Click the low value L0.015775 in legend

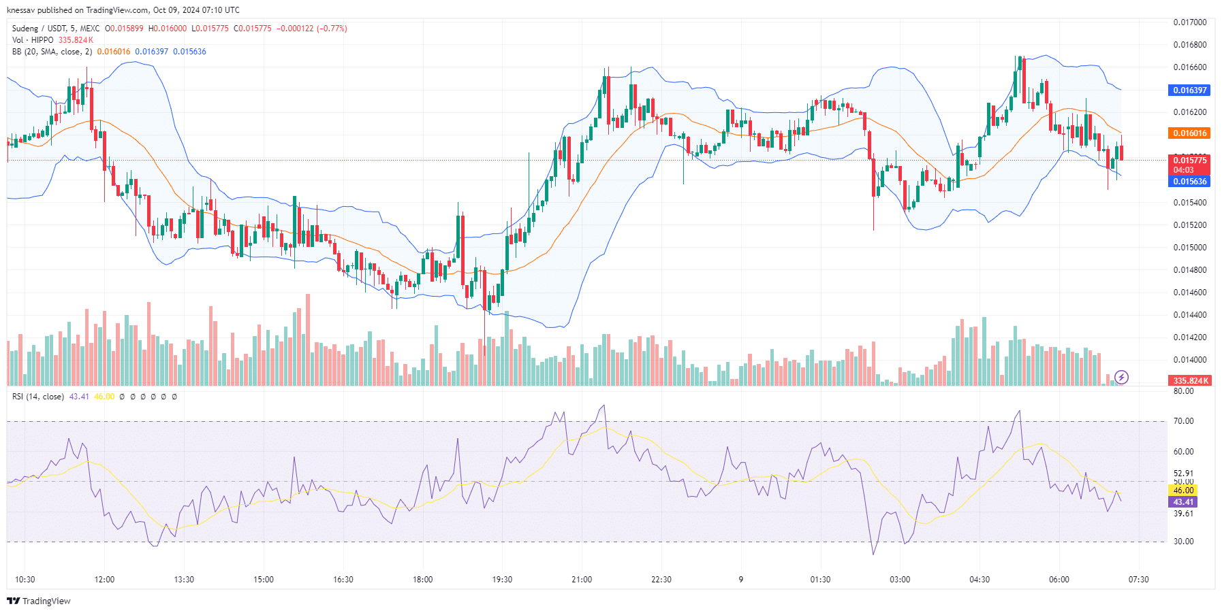coord(210,29)
